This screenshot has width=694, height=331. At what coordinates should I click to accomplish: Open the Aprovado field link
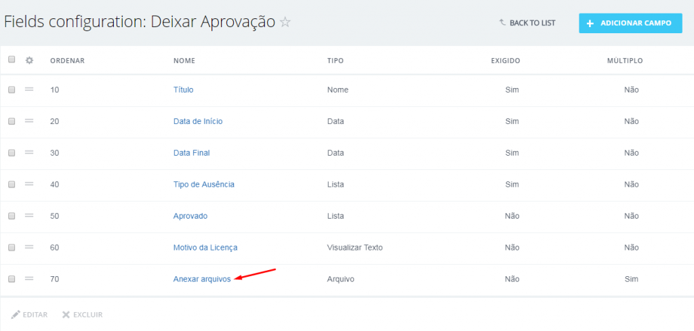point(190,216)
